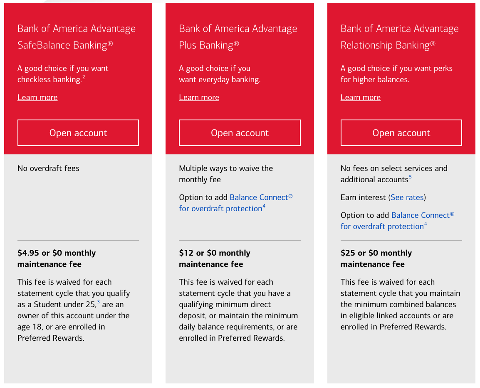Open footnote 2 beside checkless banking
Screen dimensions: 480x388
pos(84,77)
